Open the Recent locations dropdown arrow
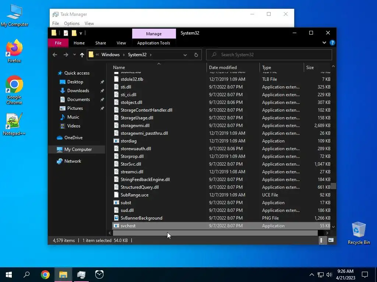The height and width of the screenshot is (282, 377). 74,55
